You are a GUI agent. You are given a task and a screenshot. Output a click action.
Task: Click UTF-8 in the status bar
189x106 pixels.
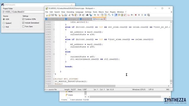coord(151,90)
